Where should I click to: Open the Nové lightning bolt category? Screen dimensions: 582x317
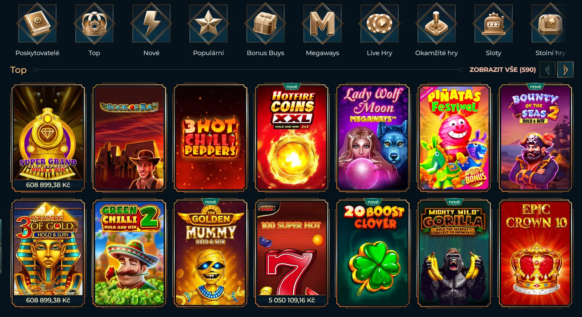[151, 23]
